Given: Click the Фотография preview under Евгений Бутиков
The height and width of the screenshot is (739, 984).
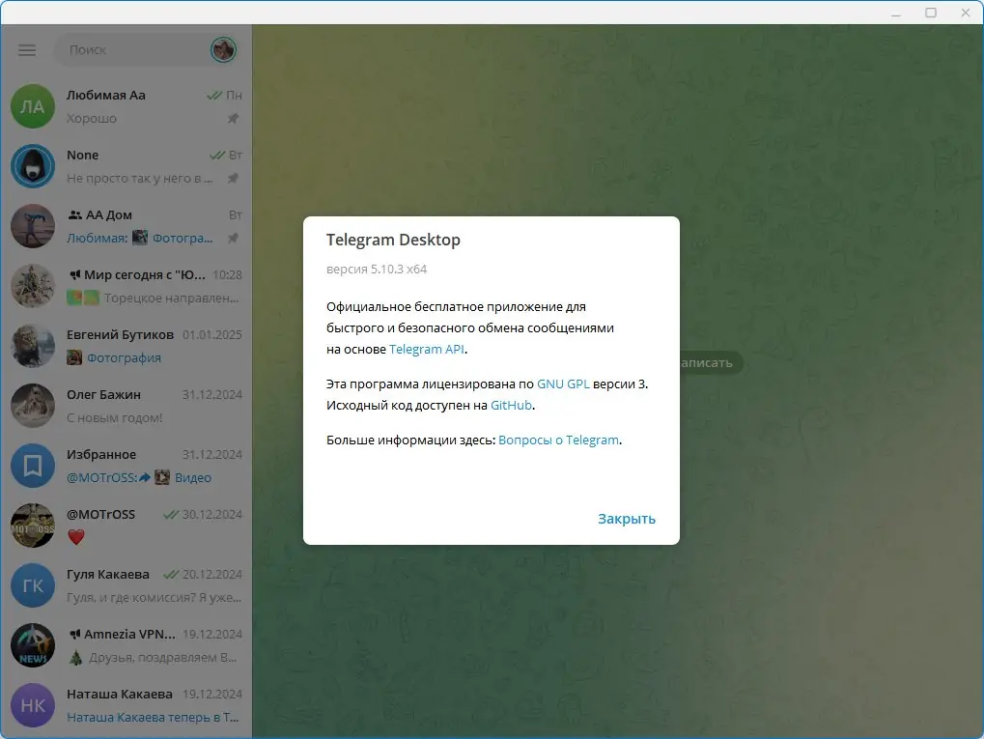Looking at the screenshot, I should 124,357.
